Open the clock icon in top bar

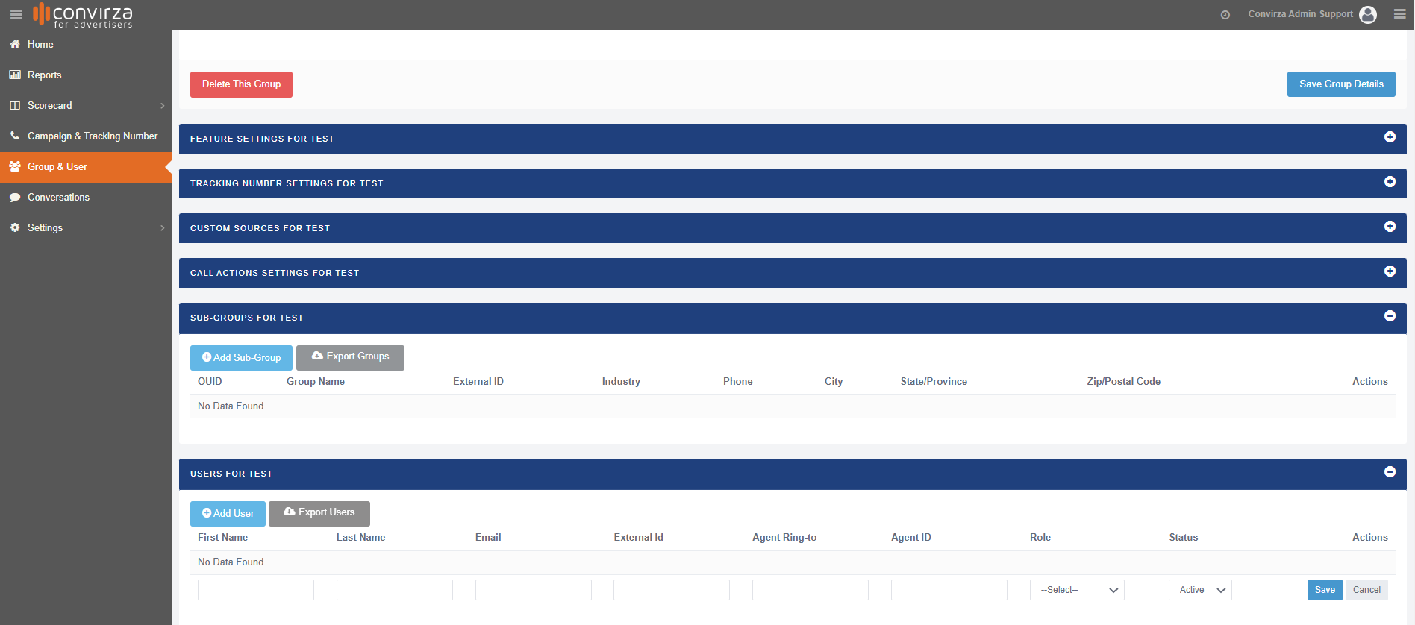tap(1225, 15)
